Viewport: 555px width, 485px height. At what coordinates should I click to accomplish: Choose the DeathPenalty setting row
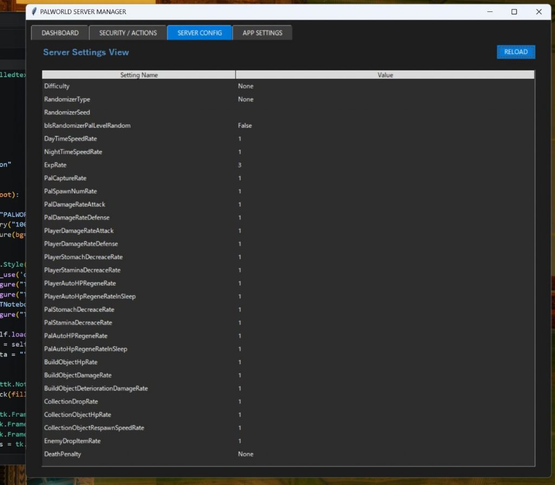pyautogui.click(x=288, y=454)
